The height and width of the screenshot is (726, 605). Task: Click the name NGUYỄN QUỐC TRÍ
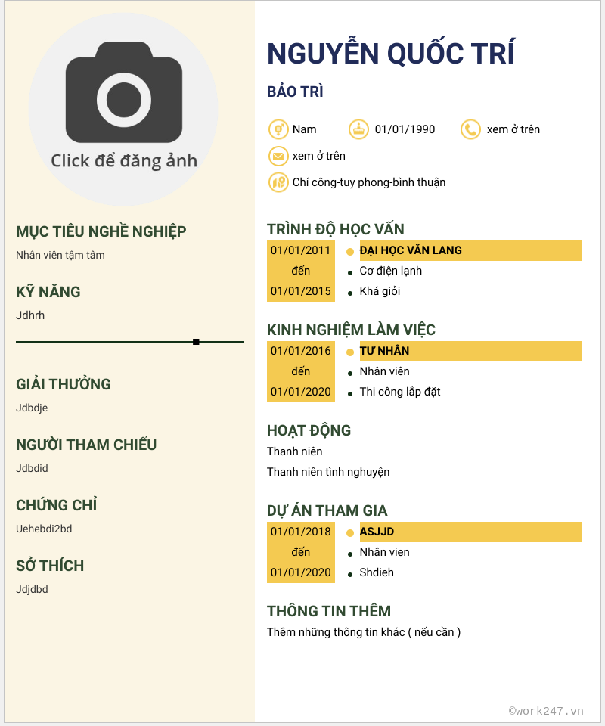pos(391,54)
